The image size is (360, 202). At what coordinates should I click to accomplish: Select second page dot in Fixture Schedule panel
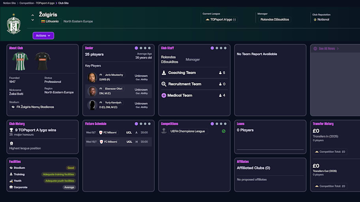click(x=141, y=124)
